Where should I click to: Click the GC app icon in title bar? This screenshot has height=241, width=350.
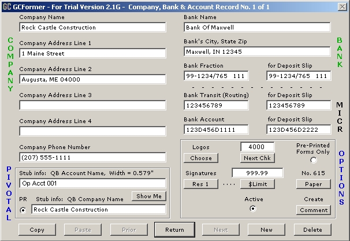click(7, 6)
